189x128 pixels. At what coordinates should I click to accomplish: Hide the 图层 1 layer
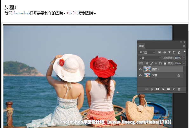[x=140, y=69]
